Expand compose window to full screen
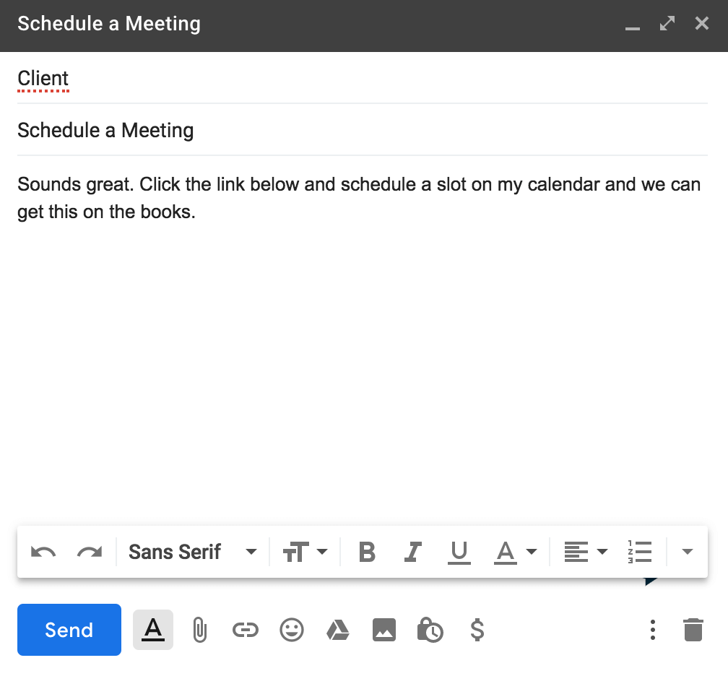The image size is (728, 676). click(667, 23)
